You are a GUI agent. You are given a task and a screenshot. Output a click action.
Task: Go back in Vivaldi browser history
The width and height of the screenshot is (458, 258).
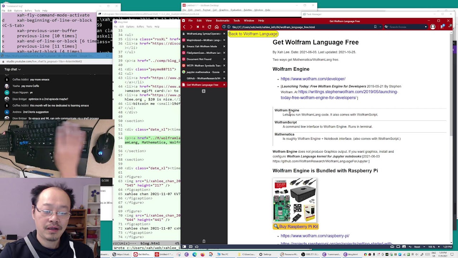tap(184, 27)
